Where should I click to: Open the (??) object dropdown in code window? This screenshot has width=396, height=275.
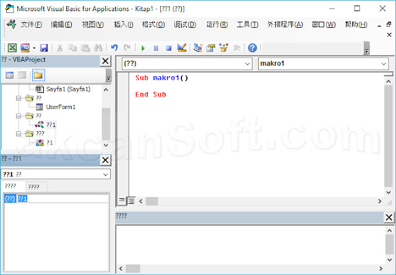[x=247, y=64]
